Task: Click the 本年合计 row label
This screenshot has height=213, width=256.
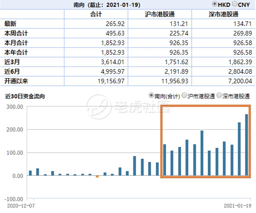Action: pos(16,52)
